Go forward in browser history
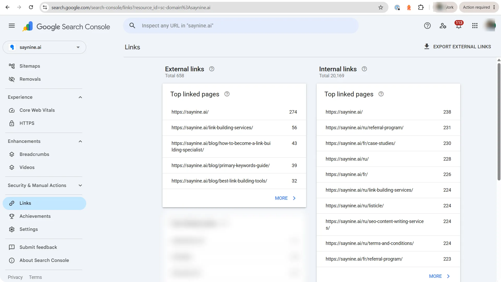Image resolution: width=501 pixels, height=282 pixels. (19, 7)
